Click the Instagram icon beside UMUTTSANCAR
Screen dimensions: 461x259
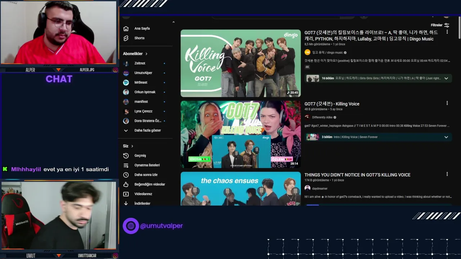tap(115, 255)
